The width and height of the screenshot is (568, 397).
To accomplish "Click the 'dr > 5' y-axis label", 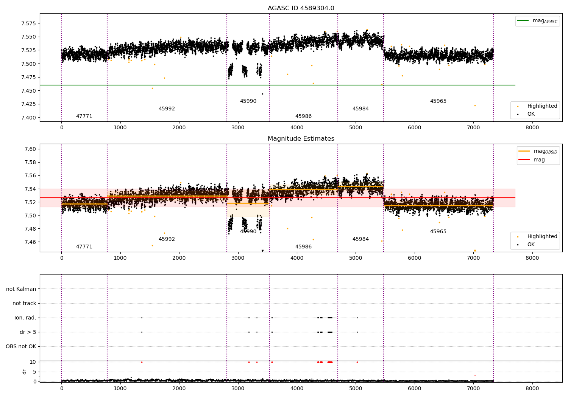I will click(28, 332).
